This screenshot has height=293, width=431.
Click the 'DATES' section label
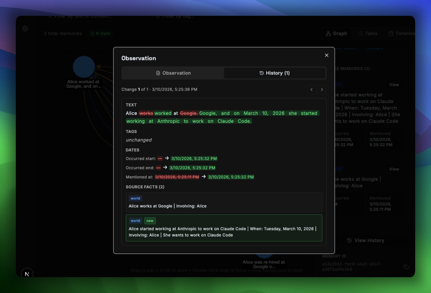(132, 150)
